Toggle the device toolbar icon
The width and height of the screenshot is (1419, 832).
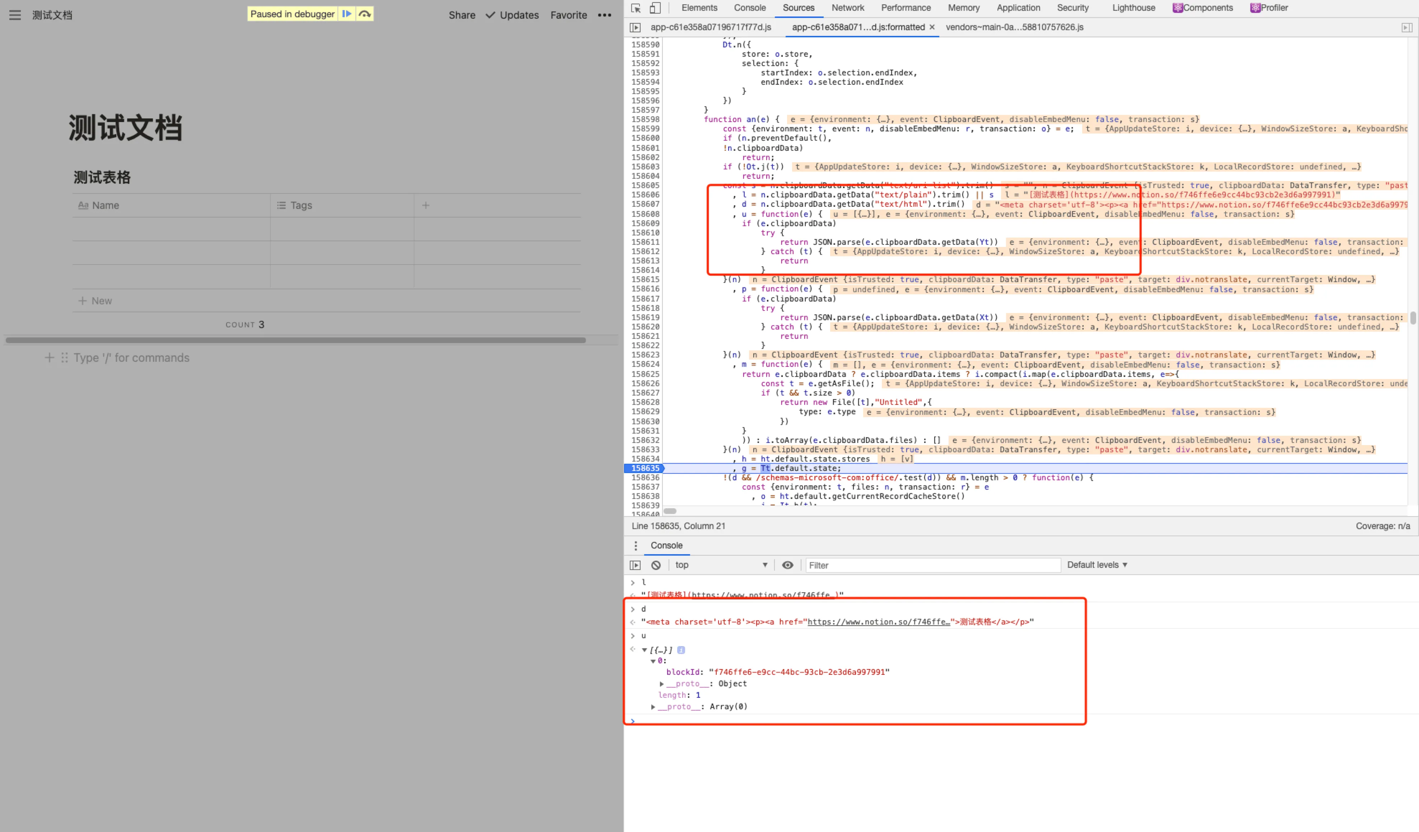(654, 8)
